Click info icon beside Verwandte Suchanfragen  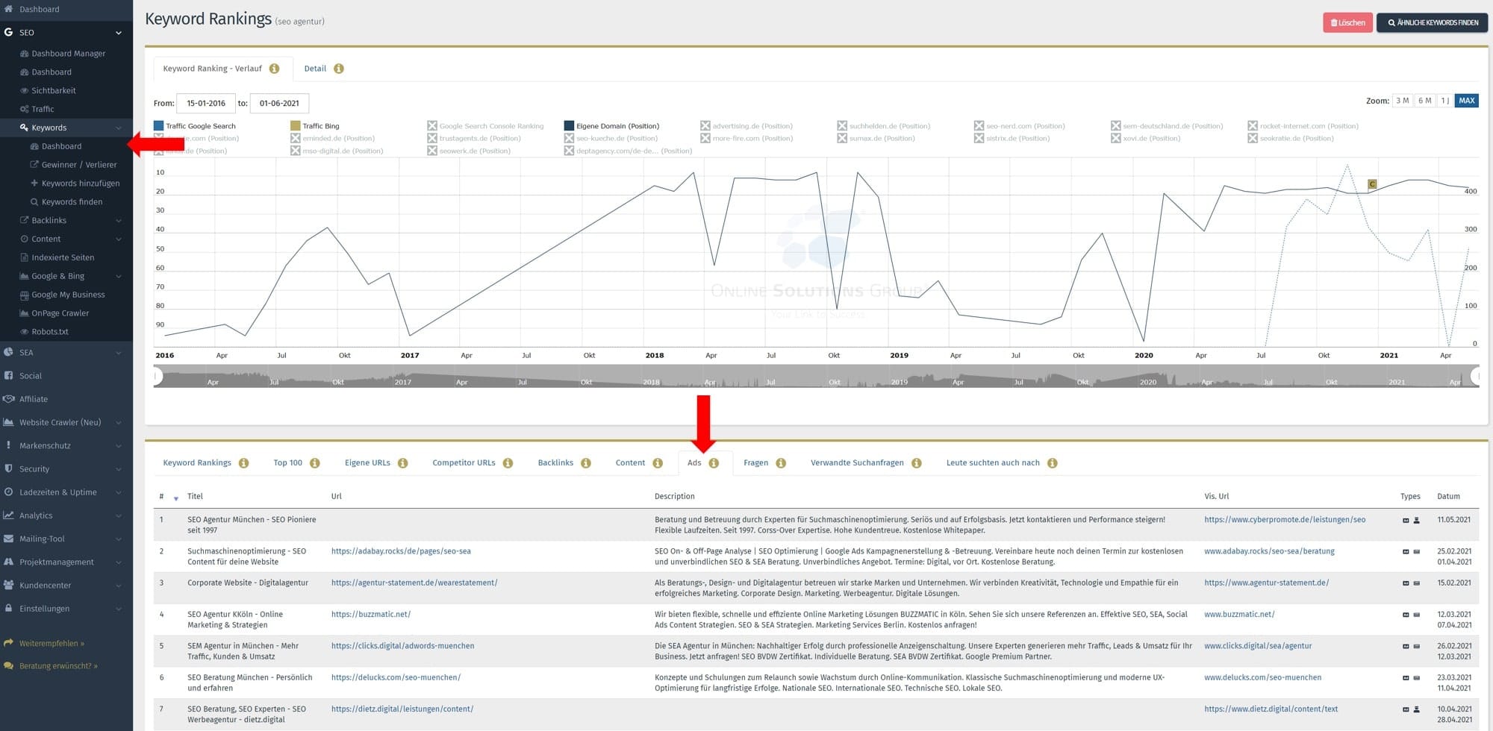pyautogui.click(x=917, y=463)
